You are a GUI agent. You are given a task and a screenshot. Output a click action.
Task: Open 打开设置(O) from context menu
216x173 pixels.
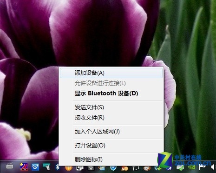[111, 146]
